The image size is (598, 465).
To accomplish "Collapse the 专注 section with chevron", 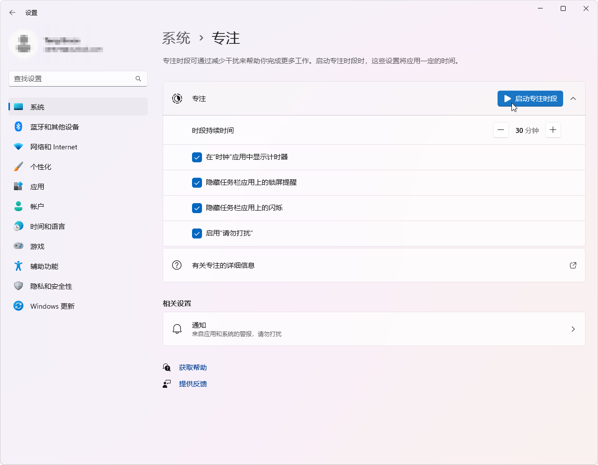I will (573, 99).
